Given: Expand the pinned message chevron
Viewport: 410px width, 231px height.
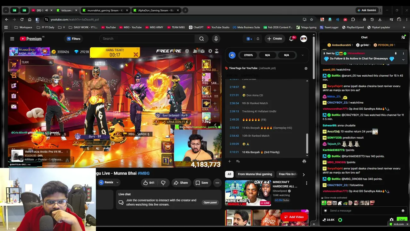Looking at the screenshot, I should point(403,60).
